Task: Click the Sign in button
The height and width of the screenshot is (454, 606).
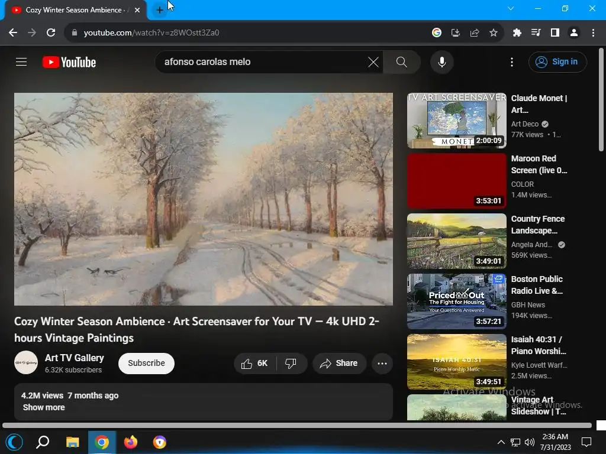Action: (x=557, y=61)
